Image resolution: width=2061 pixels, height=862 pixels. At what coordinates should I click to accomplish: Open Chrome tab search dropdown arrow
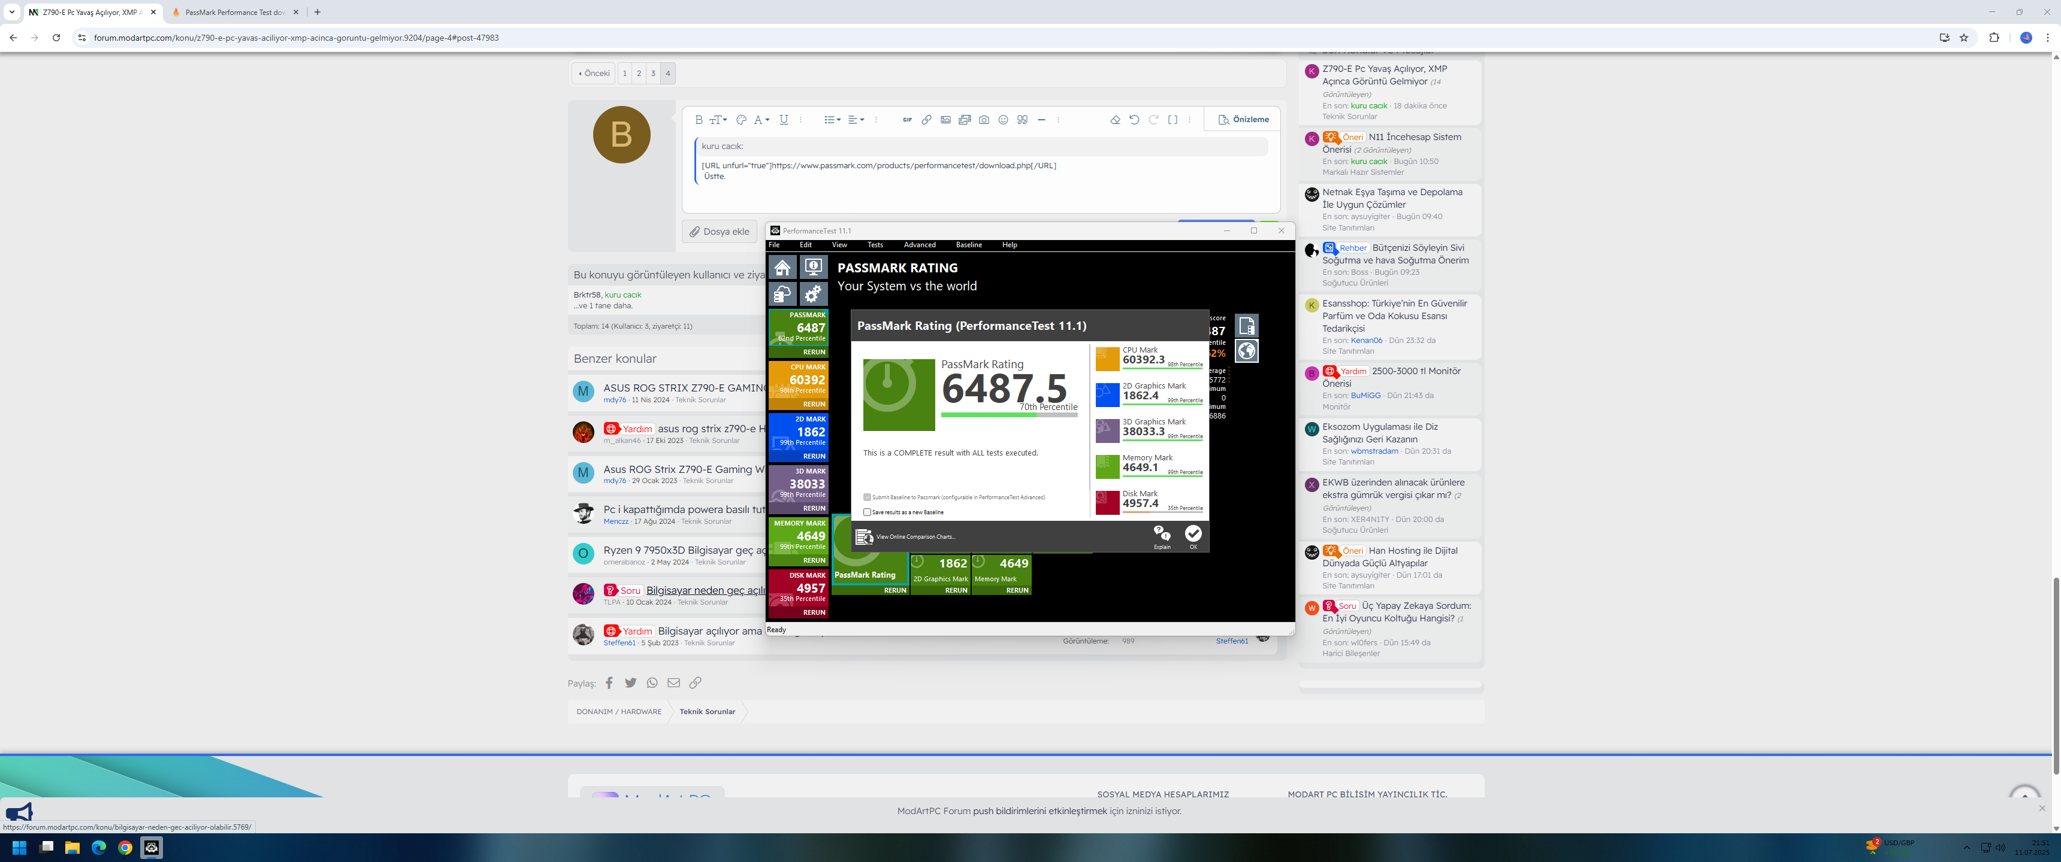point(11,12)
